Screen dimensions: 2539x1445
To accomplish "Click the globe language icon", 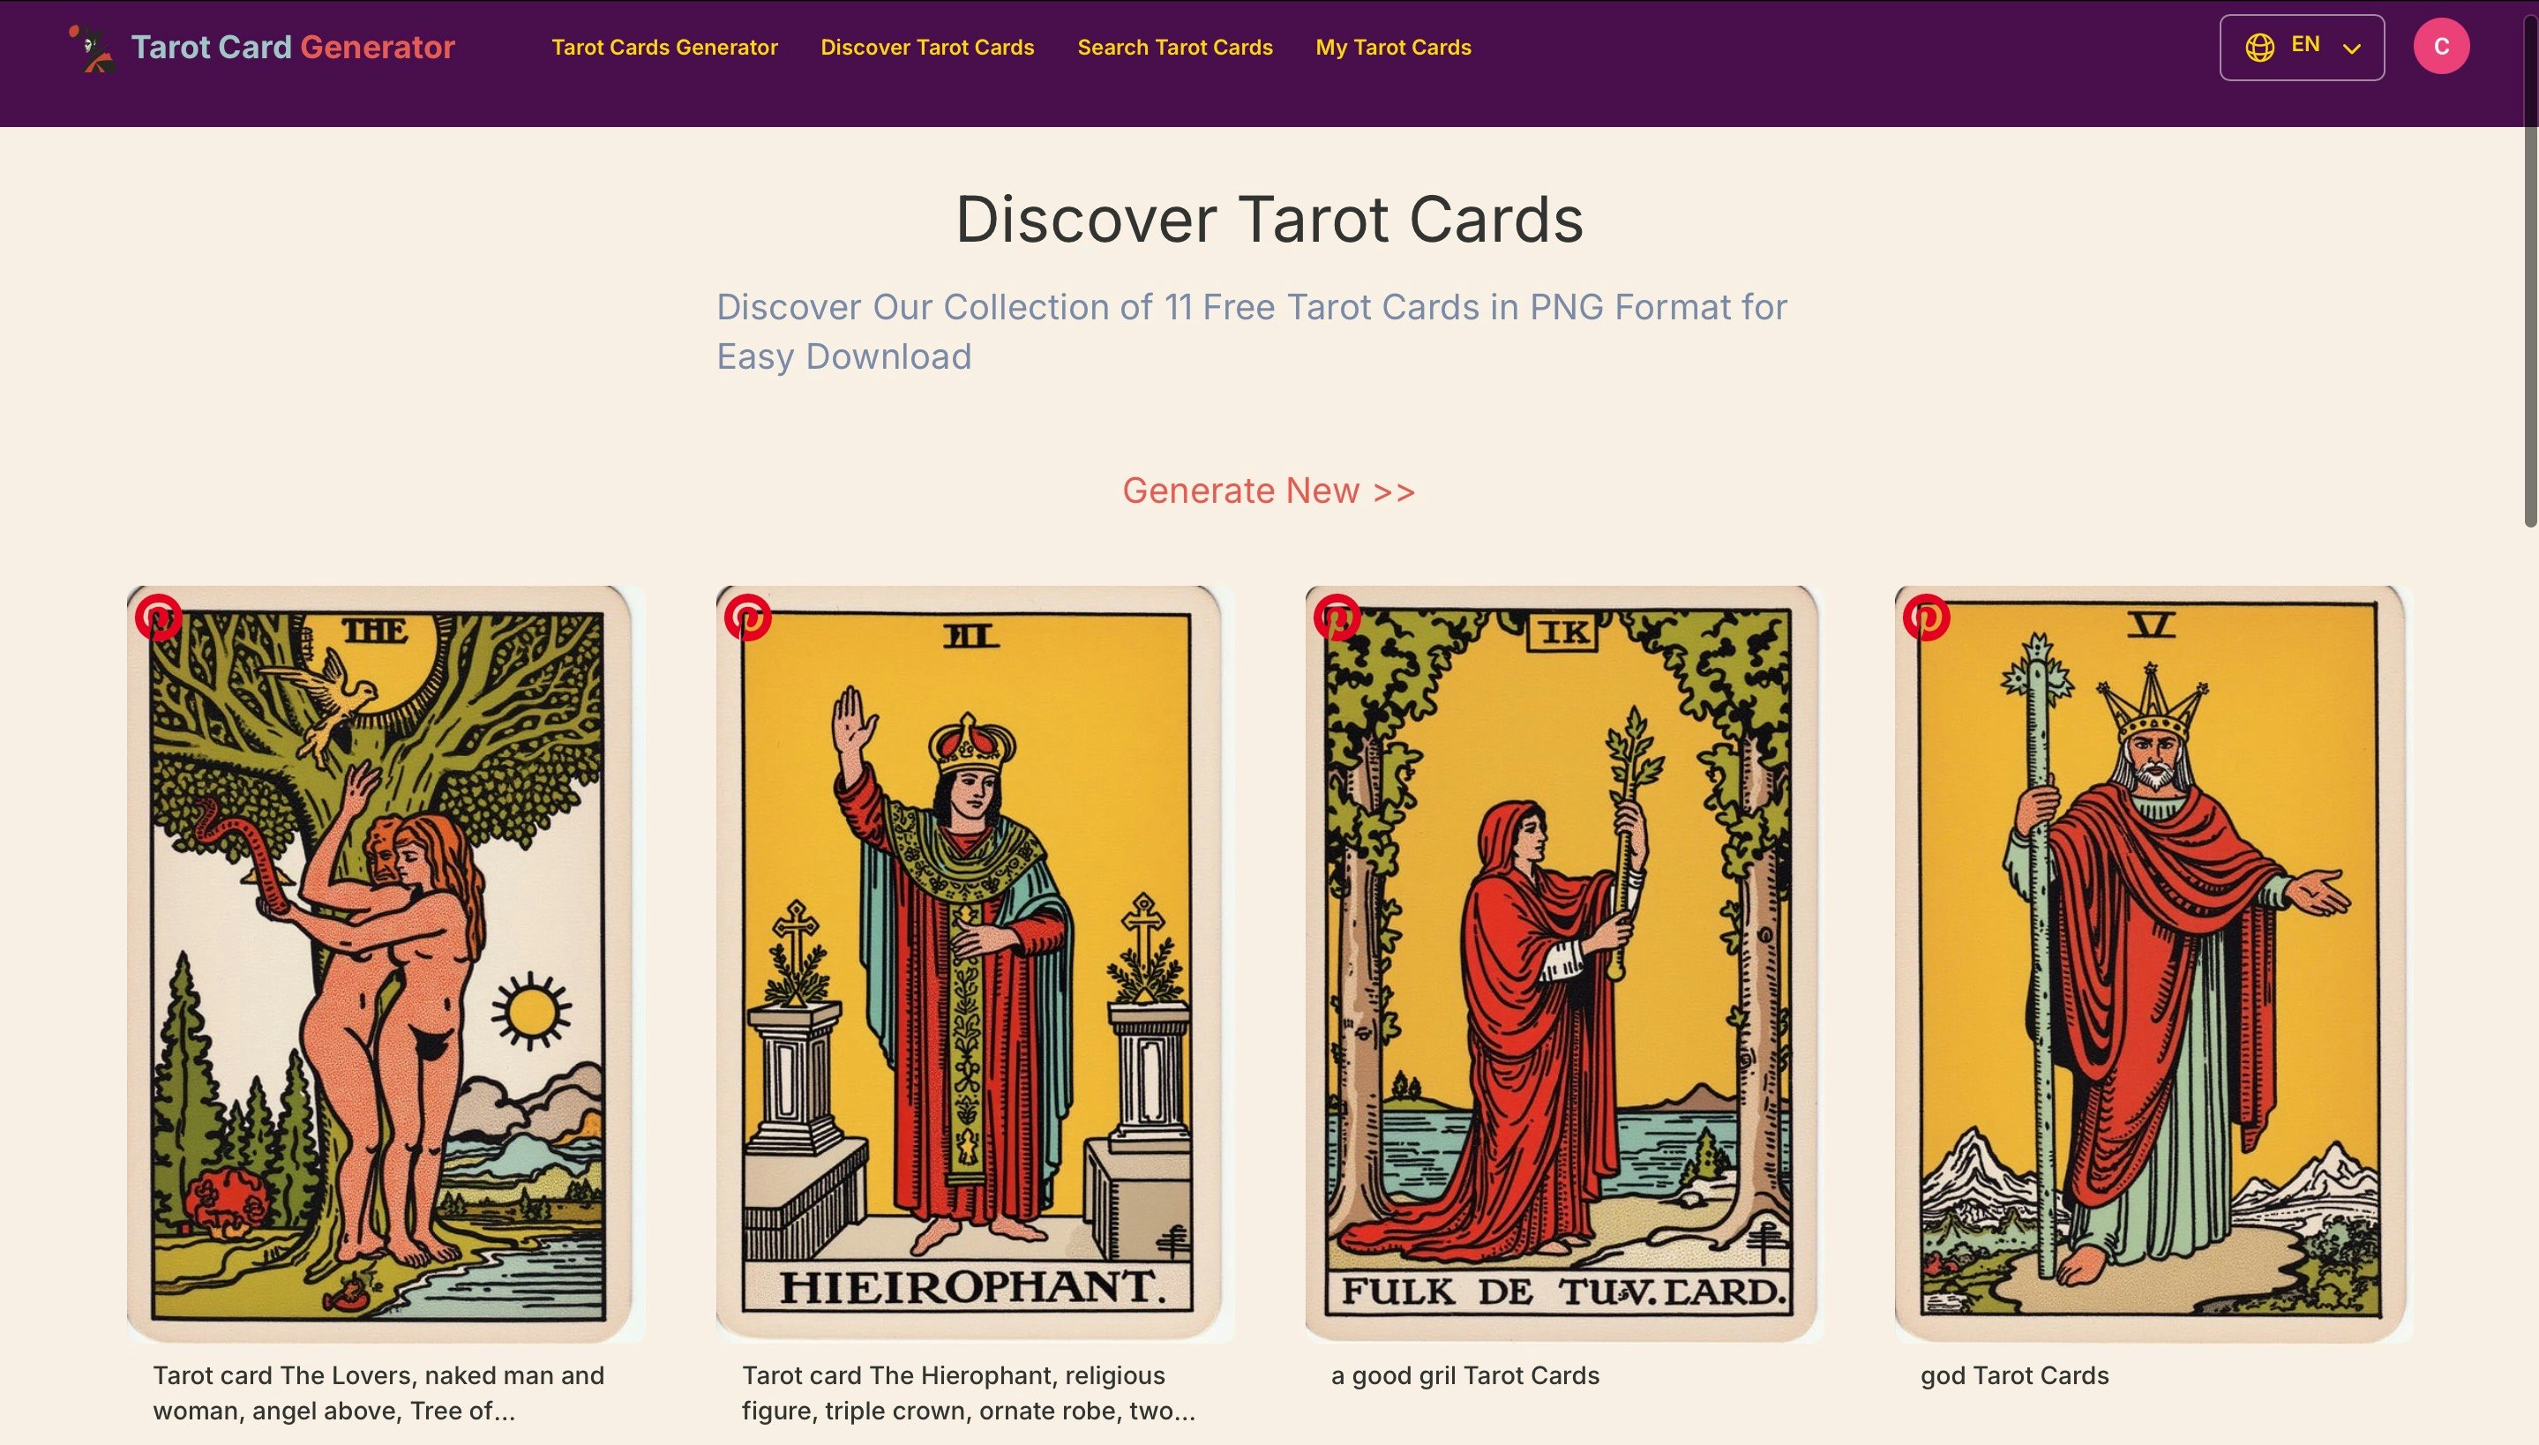I will click(x=2260, y=47).
